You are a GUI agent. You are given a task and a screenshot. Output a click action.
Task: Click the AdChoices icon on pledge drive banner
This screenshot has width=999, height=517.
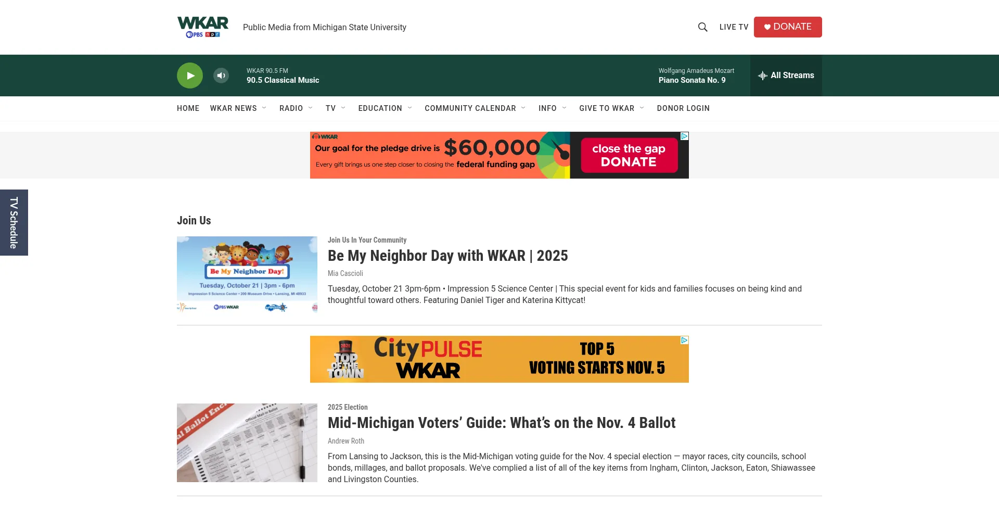(x=685, y=136)
